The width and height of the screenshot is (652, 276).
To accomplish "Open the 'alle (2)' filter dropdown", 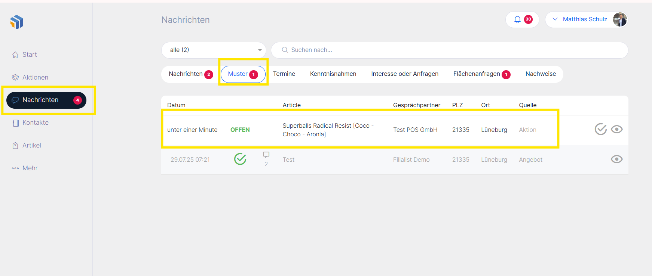I will tap(214, 50).
